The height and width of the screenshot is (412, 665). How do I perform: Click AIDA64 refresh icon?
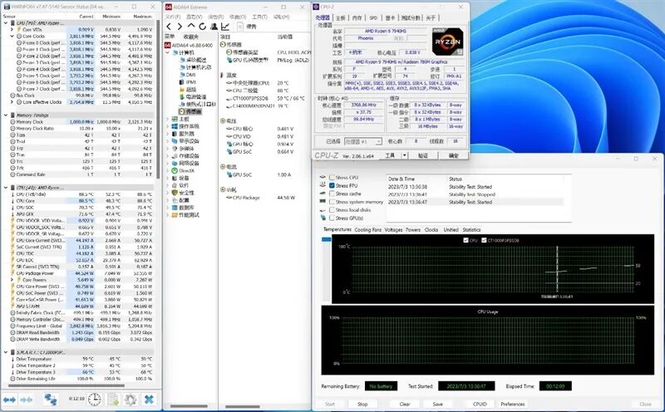(203, 27)
